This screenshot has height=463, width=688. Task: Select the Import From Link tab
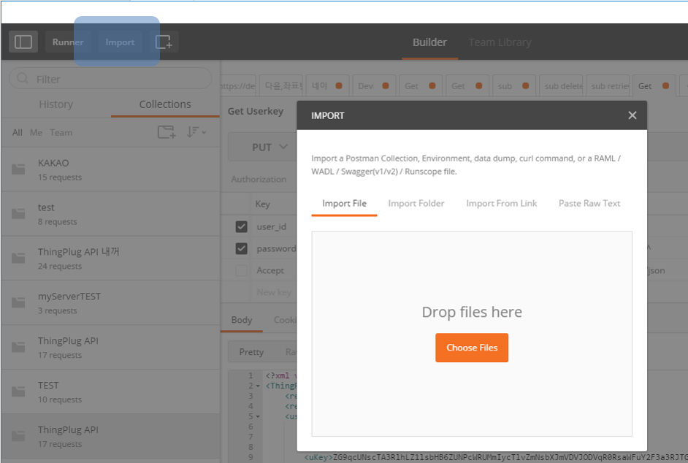click(x=502, y=204)
